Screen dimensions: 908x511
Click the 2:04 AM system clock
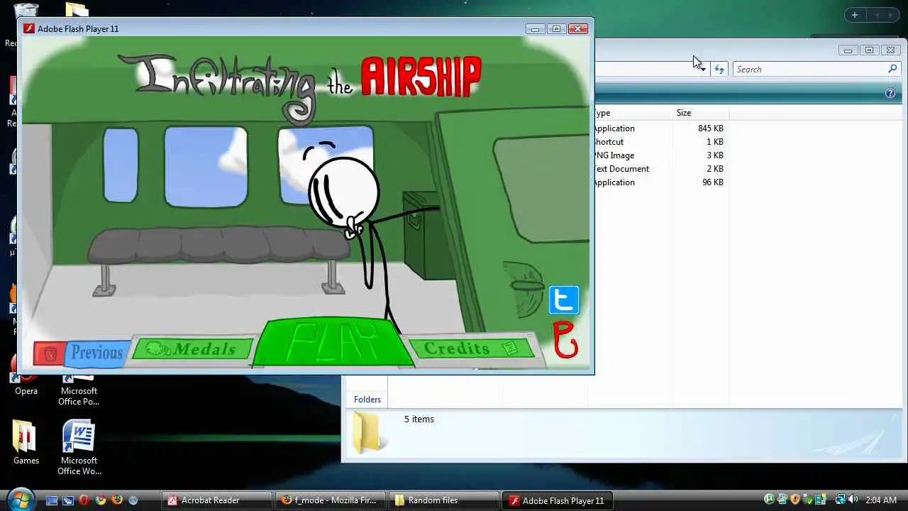pyautogui.click(x=880, y=500)
